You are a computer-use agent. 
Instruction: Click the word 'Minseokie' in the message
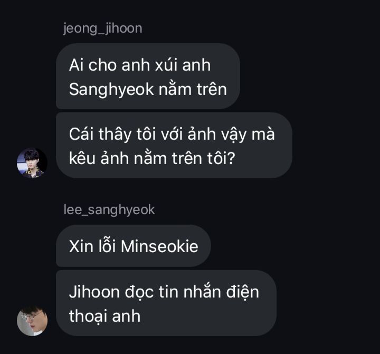coord(159,246)
